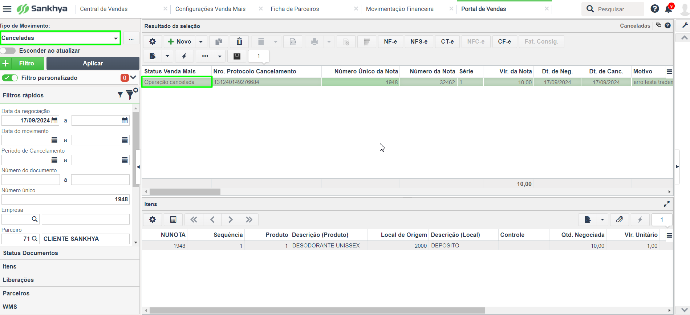Click the Itens grid horizontal scrollbar
The height and width of the screenshot is (315, 690).
[317, 310]
